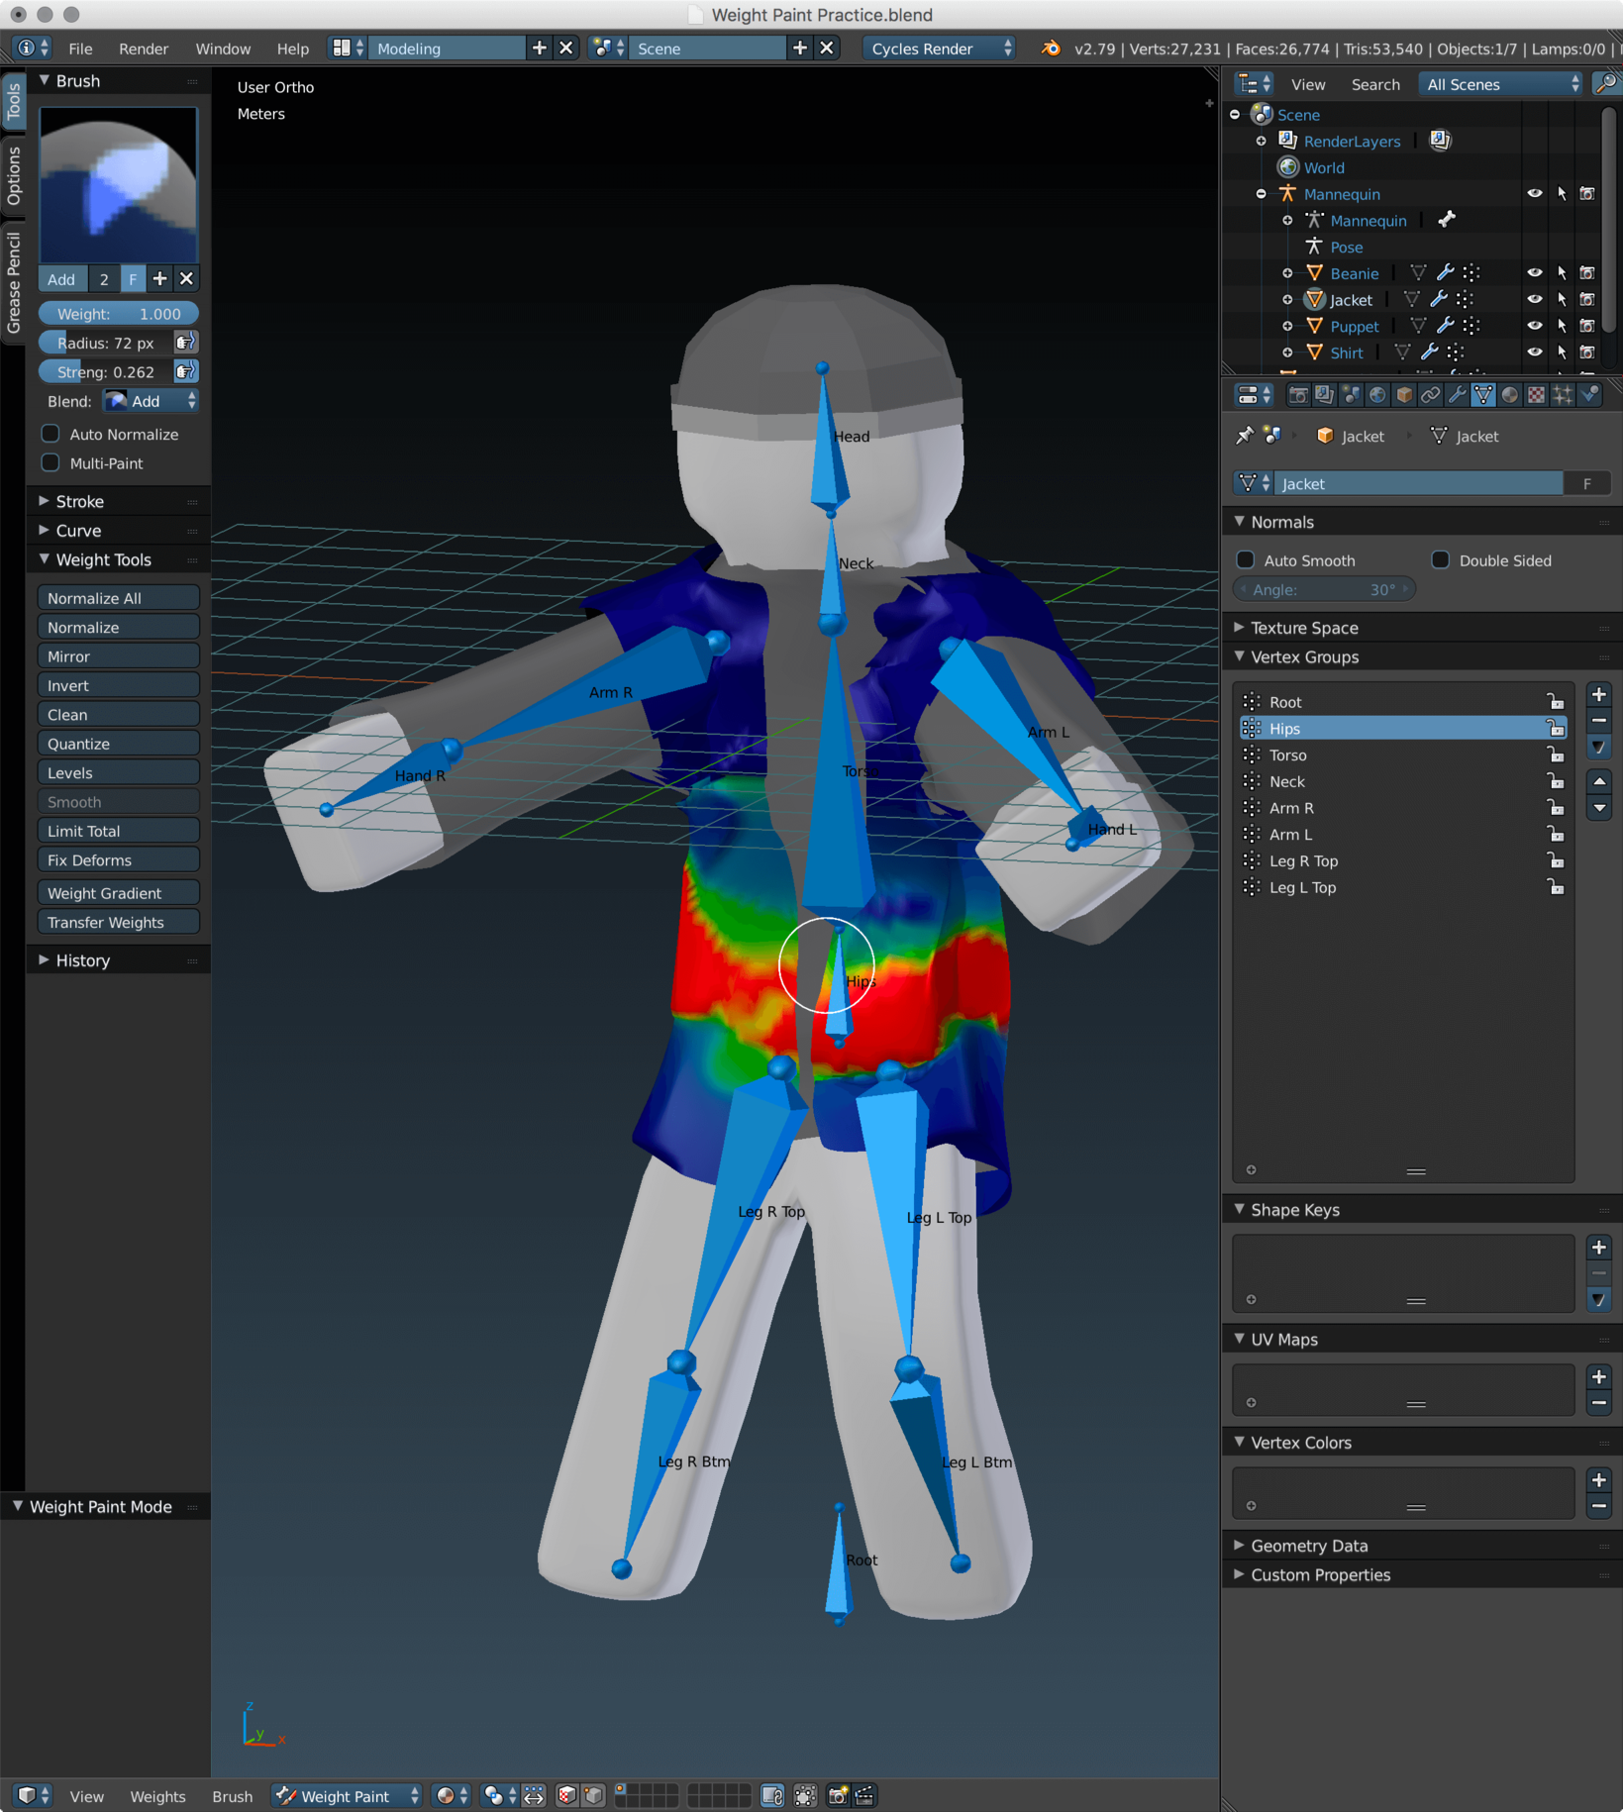This screenshot has width=1623, height=1812.
Task: Add a new brush with plus
Action: tap(159, 279)
